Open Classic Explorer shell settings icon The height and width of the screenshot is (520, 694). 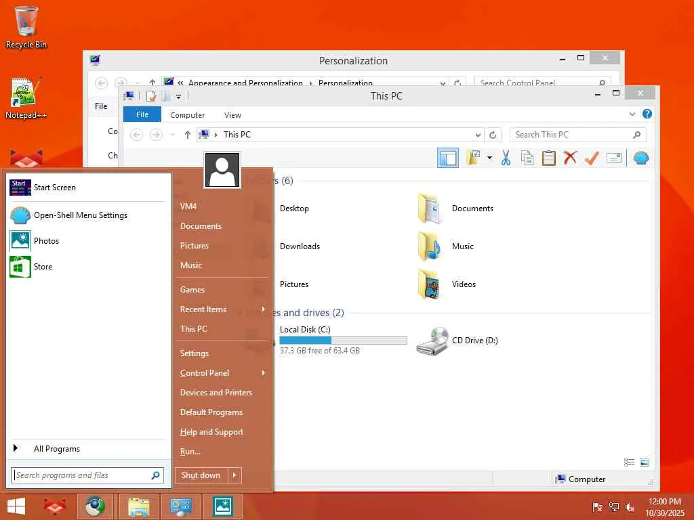(641, 158)
